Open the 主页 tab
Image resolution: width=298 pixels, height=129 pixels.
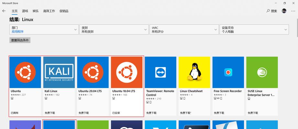point(15,11)
